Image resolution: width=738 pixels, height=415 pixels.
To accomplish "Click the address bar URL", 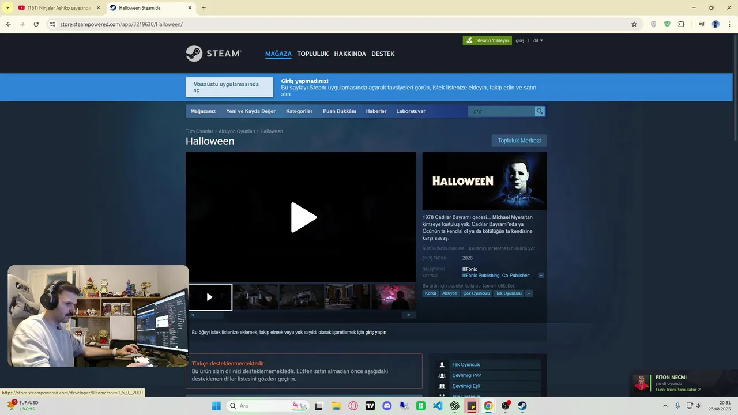I will point(121,24).
